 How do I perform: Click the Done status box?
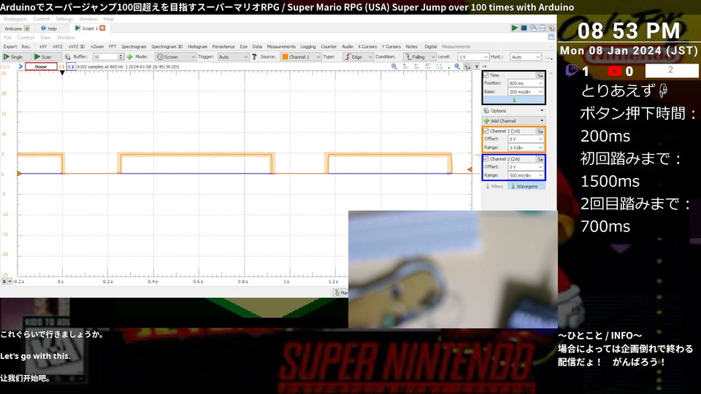(41, 66)
